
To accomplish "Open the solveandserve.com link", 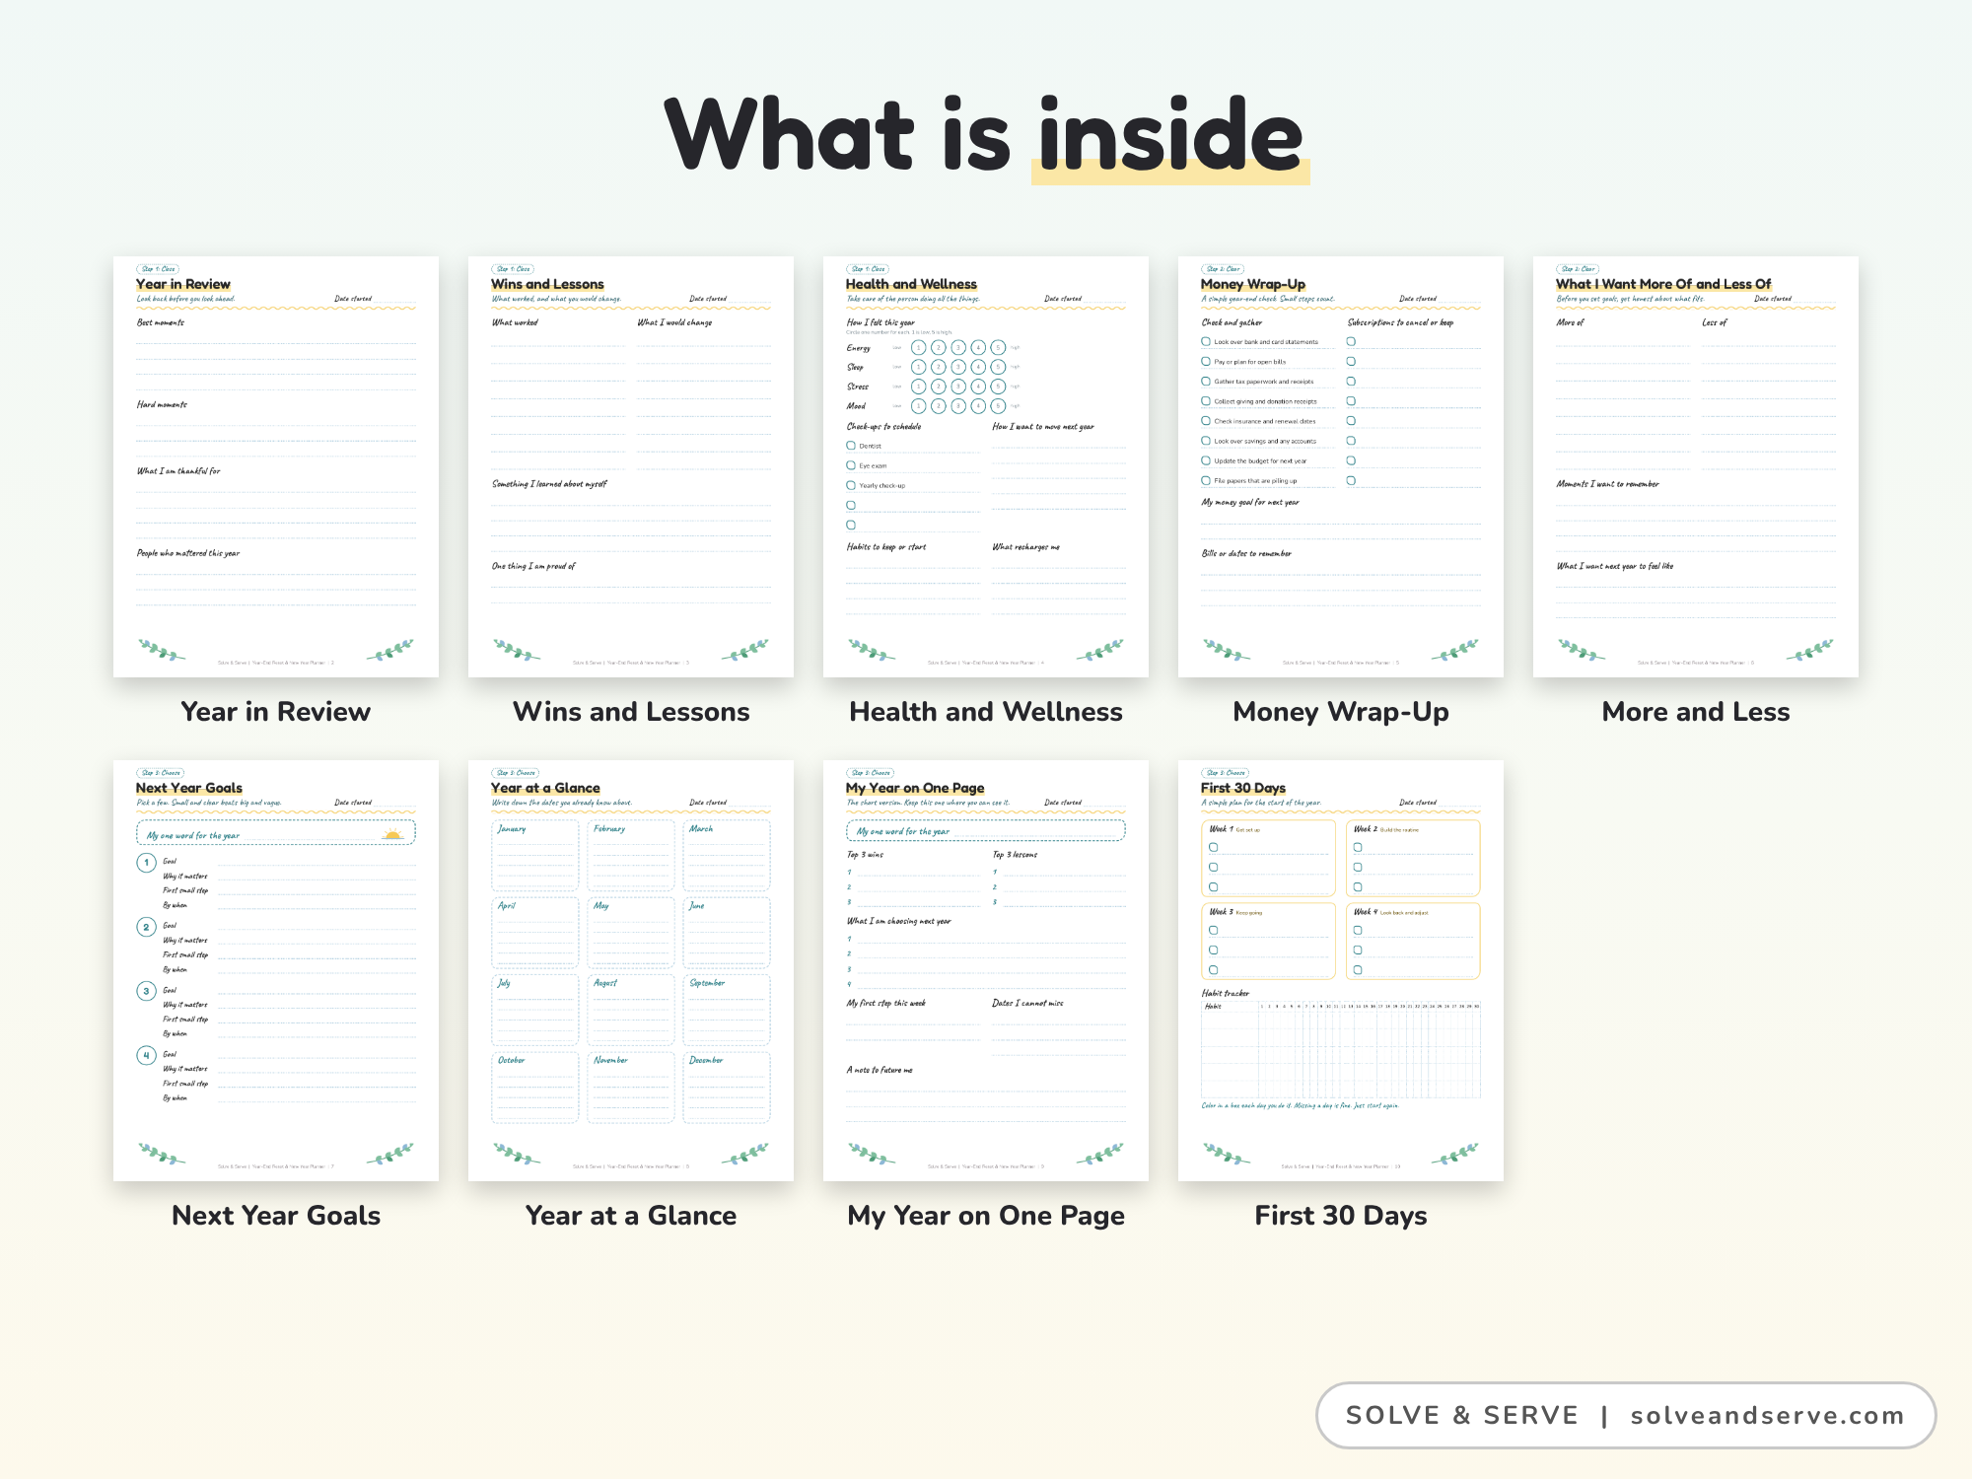I will (1767, 1416).
